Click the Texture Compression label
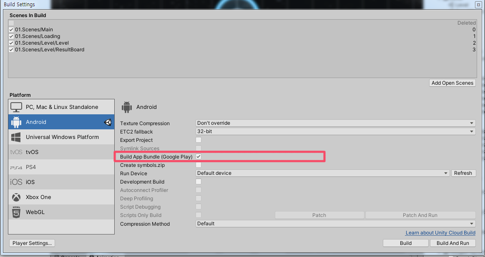The image size is (485, 257). point(145,123)
